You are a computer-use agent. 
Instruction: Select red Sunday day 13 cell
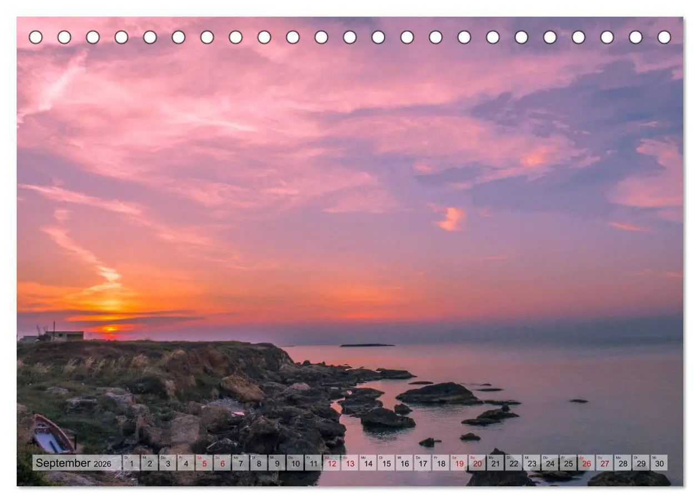click(349, 463)
